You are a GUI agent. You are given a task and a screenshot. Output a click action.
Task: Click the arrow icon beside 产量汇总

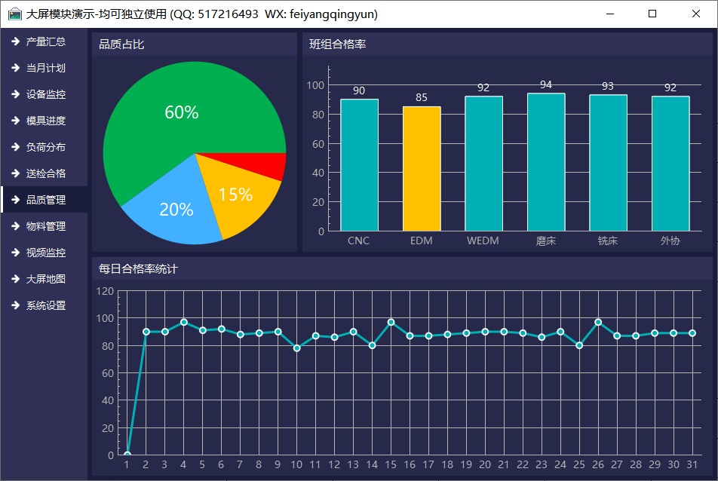point(15,41)
